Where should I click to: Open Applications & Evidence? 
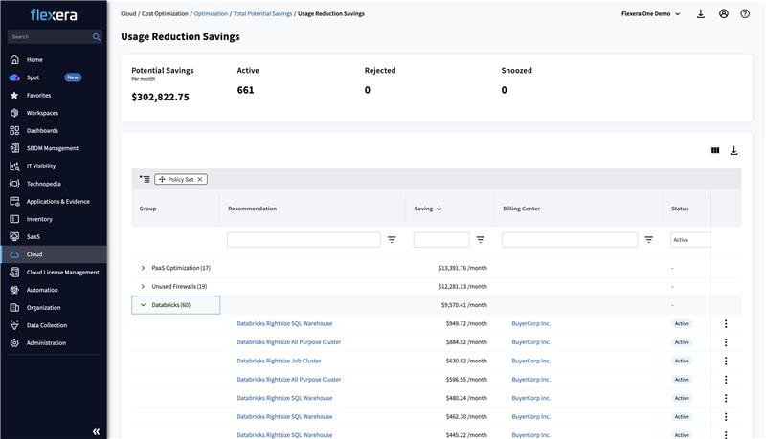click(x=57, y=202)
